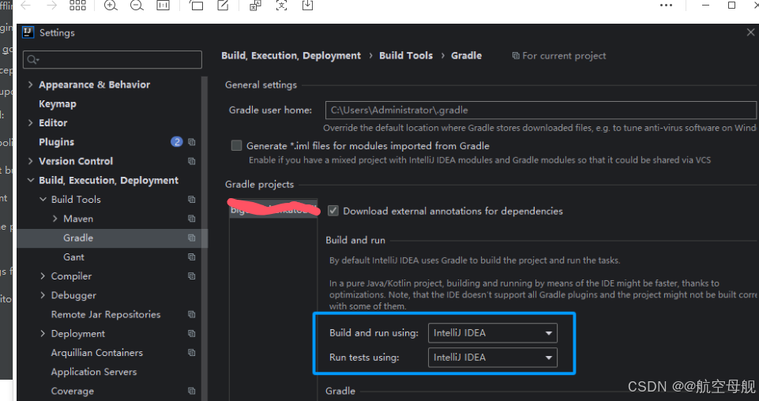The image size is (759, 401).
Task: Click the project-level icon beside Maven
Action: coord(192,219)
